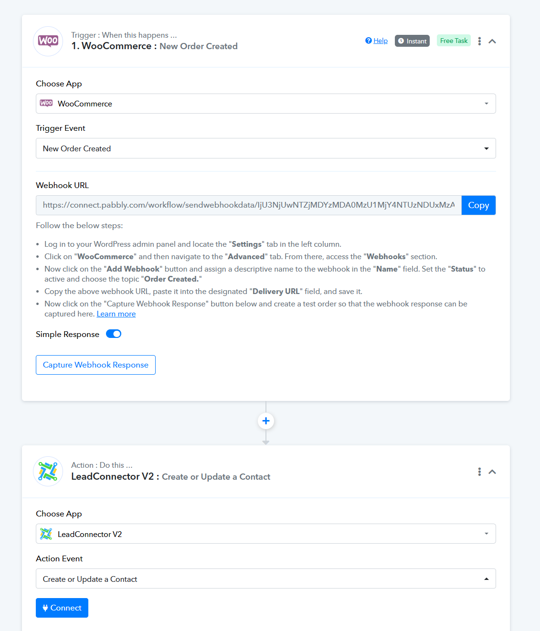
Task: Click the trigger title New Order Created
Action: click(x=199, y=46)
